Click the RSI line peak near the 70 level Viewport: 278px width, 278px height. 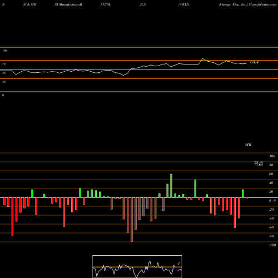coord(202,59)
